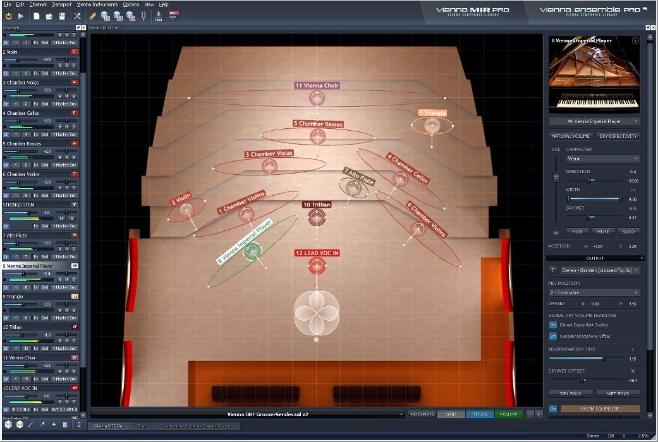The height and width of the screenshot is (442, 658).
Task: Click the plus icon below channel list
Action: [x=54, y=425]
